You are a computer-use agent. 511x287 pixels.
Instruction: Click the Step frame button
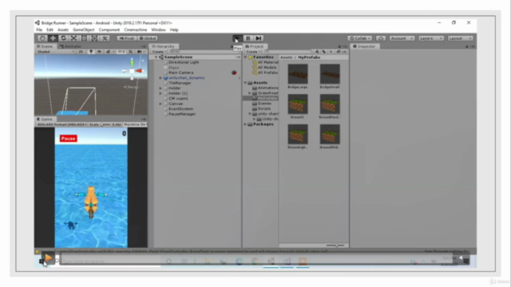[x=259, y=38]
